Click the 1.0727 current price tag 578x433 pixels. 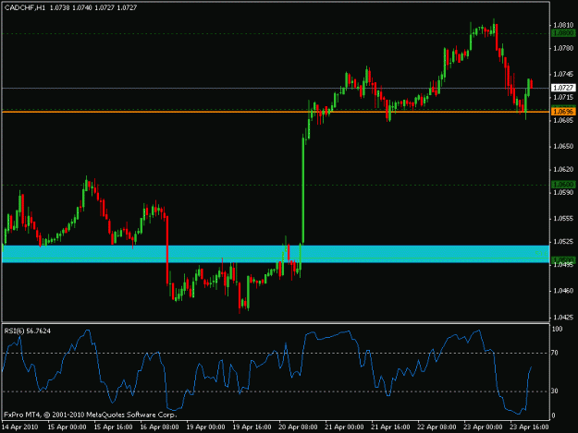point(563,88)
